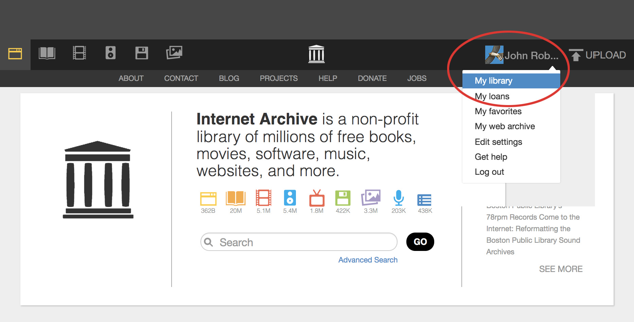Open the Audio speaker icon in top nav
The width and height of the screenshot is (634, 322).
[110, 53]
